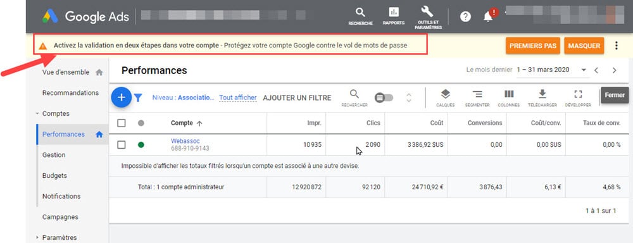This screenshot has height=243, width=633.
Task: Select Budgets in the sidebar
Action: click(54, 175)
